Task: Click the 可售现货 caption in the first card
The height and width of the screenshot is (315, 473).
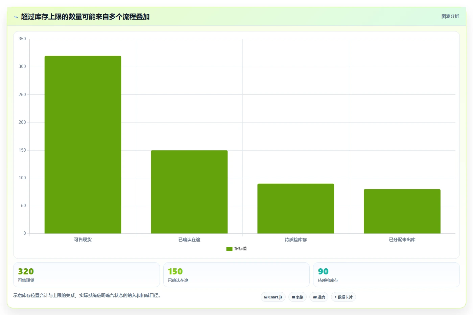Action: [26, 280]
